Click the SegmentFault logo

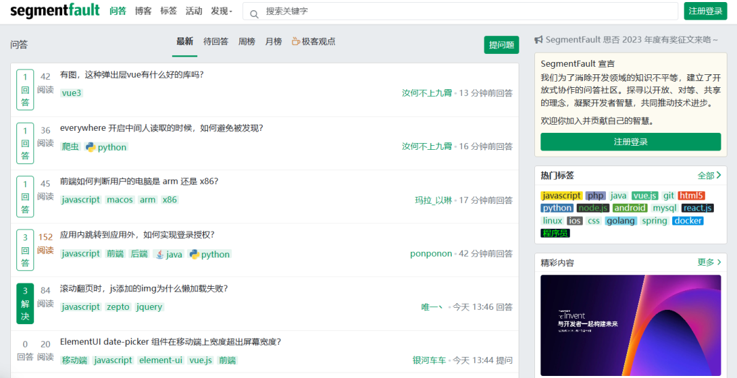55,10
